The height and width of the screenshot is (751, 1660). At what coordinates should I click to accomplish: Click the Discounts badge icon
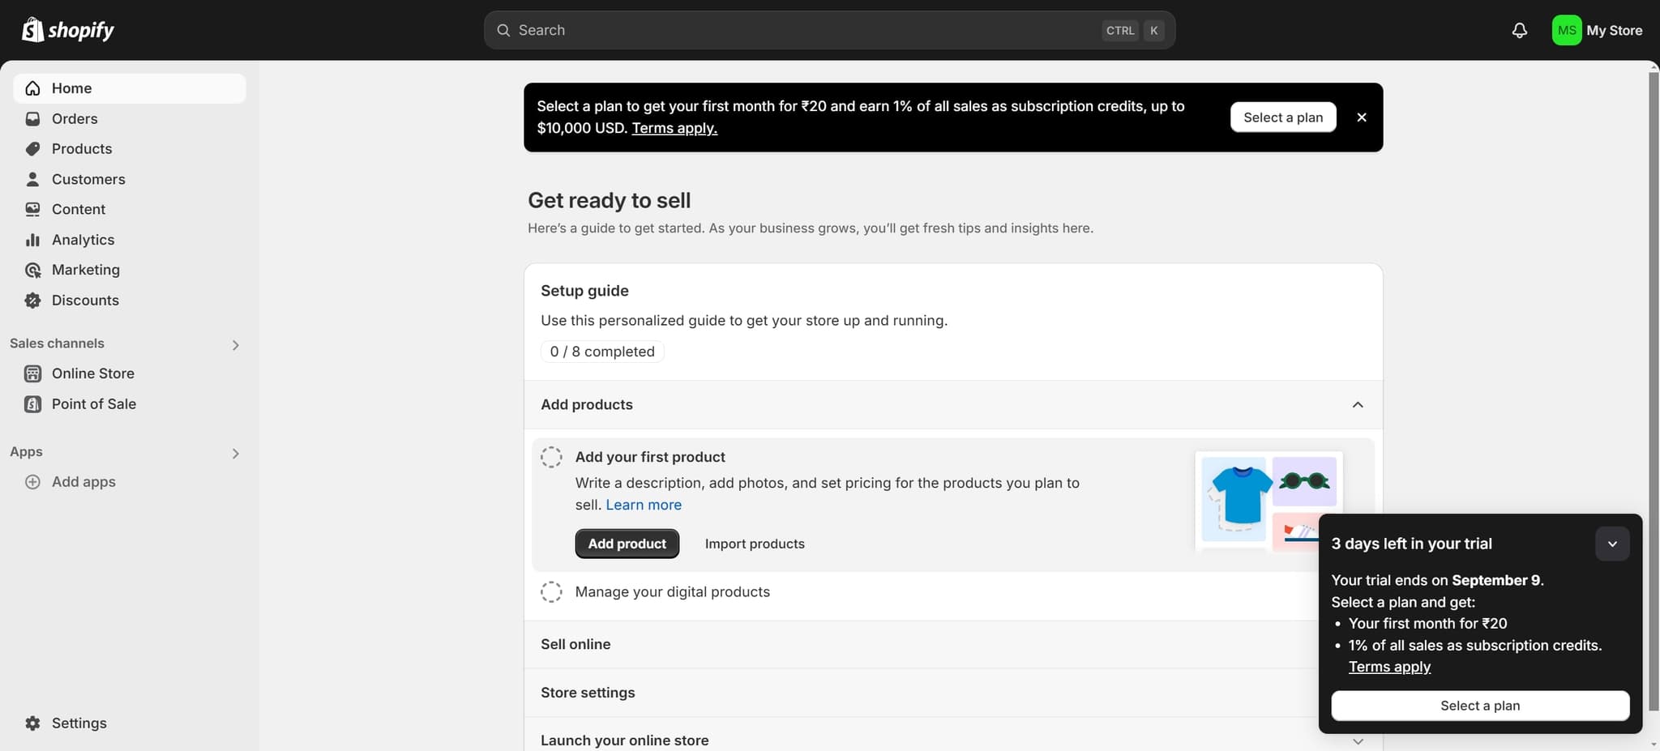point(32,301)
